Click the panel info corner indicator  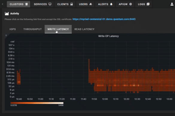(6, 35)
